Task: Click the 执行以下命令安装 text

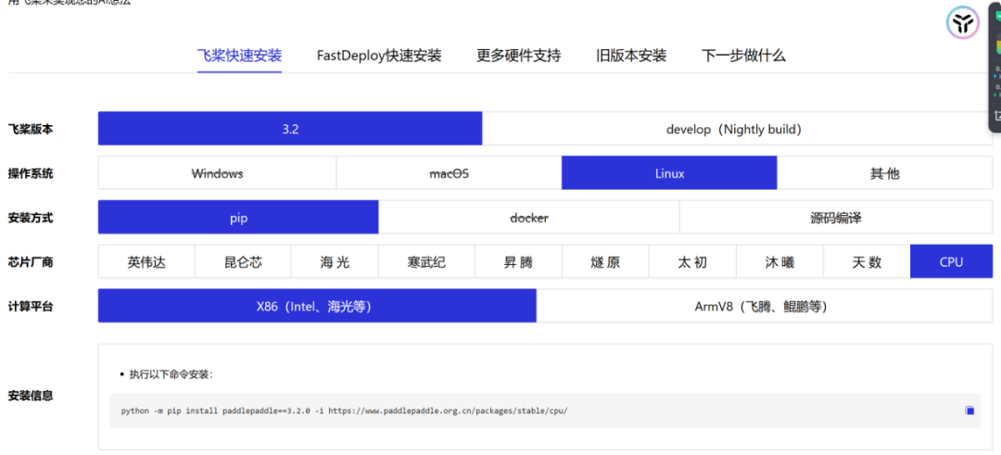Action: [171, 374]
